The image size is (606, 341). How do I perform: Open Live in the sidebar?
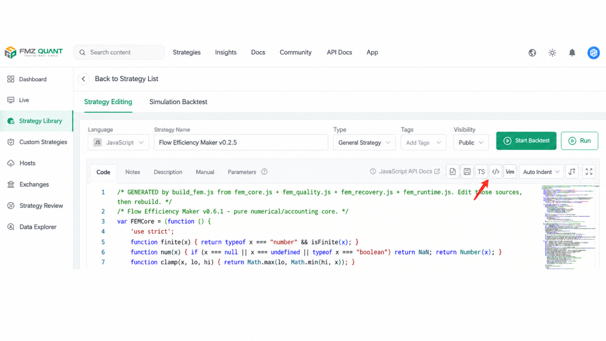(36, 100)
